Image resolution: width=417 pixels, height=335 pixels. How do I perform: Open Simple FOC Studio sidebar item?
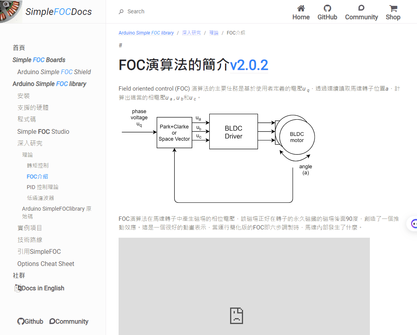43,131
